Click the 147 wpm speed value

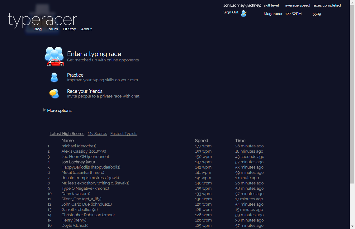click(x=203, y=162)
